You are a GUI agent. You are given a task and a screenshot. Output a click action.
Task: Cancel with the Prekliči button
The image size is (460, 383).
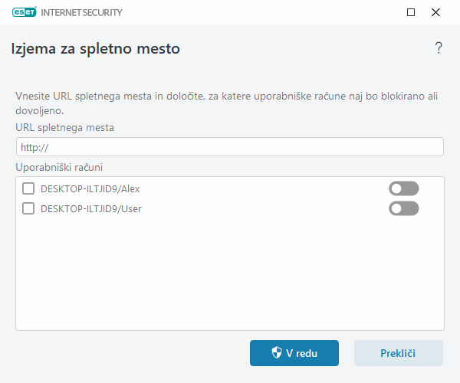tap(399, 353)
